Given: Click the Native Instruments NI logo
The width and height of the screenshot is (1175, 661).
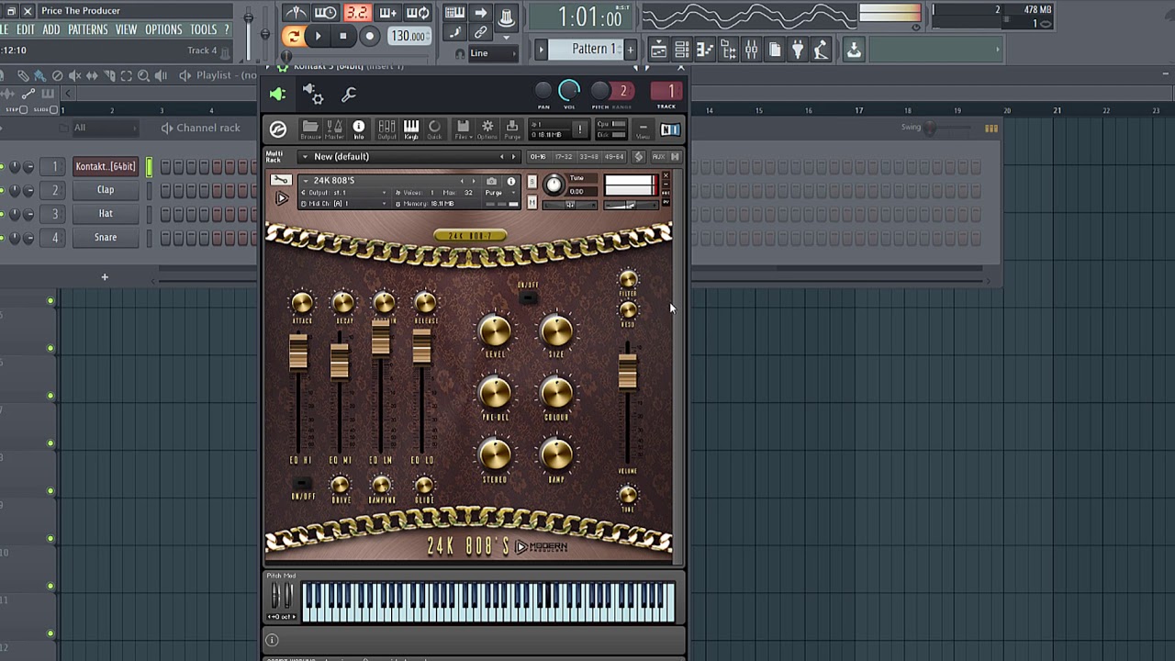Looking at the screenshot, I should coord(669,129).
